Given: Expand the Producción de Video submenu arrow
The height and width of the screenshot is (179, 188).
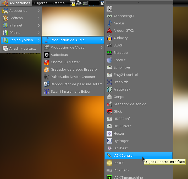Looking at the screenshot, I should tap(101, 48).
